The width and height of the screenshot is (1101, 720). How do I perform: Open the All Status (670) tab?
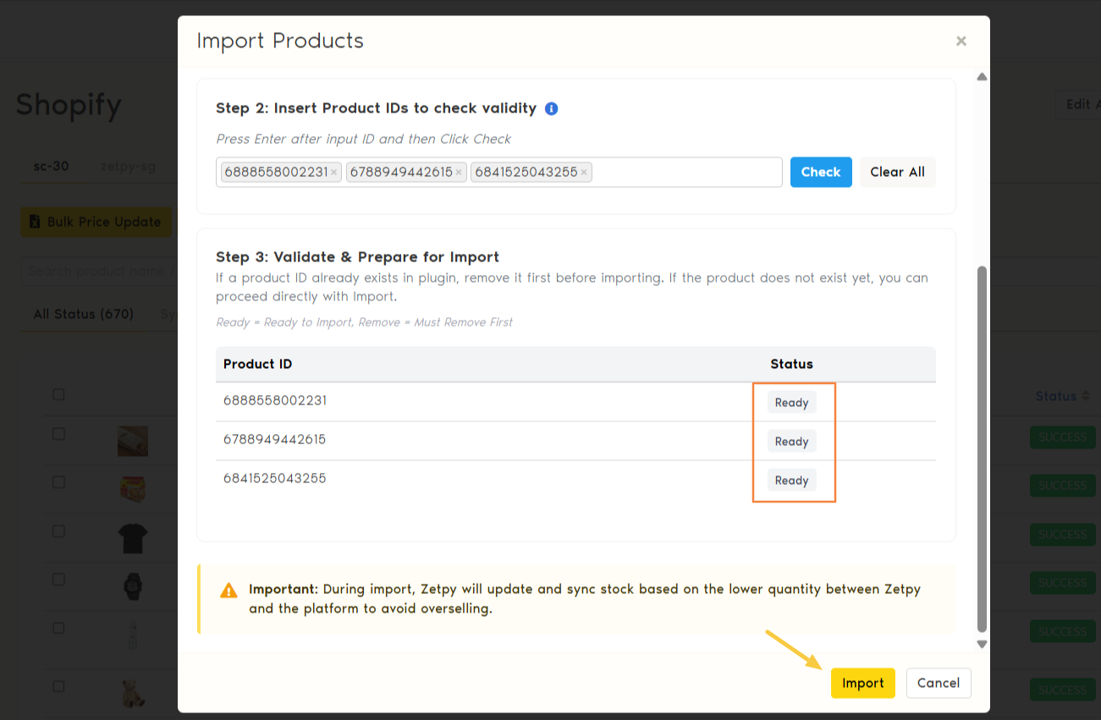tap(84, 314)
